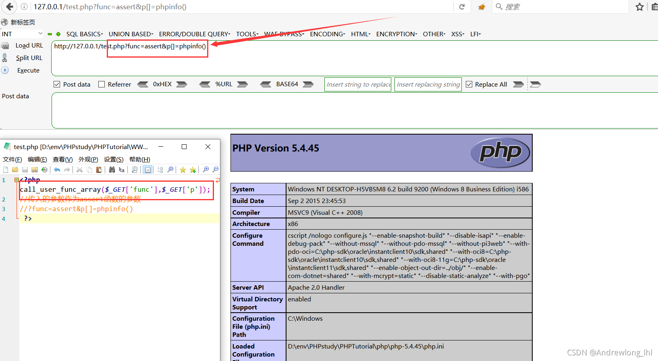Click the zoom in magnifier in editor toolbar
Viewport: 658px width, 361px height.
click(x=206, y=170)
